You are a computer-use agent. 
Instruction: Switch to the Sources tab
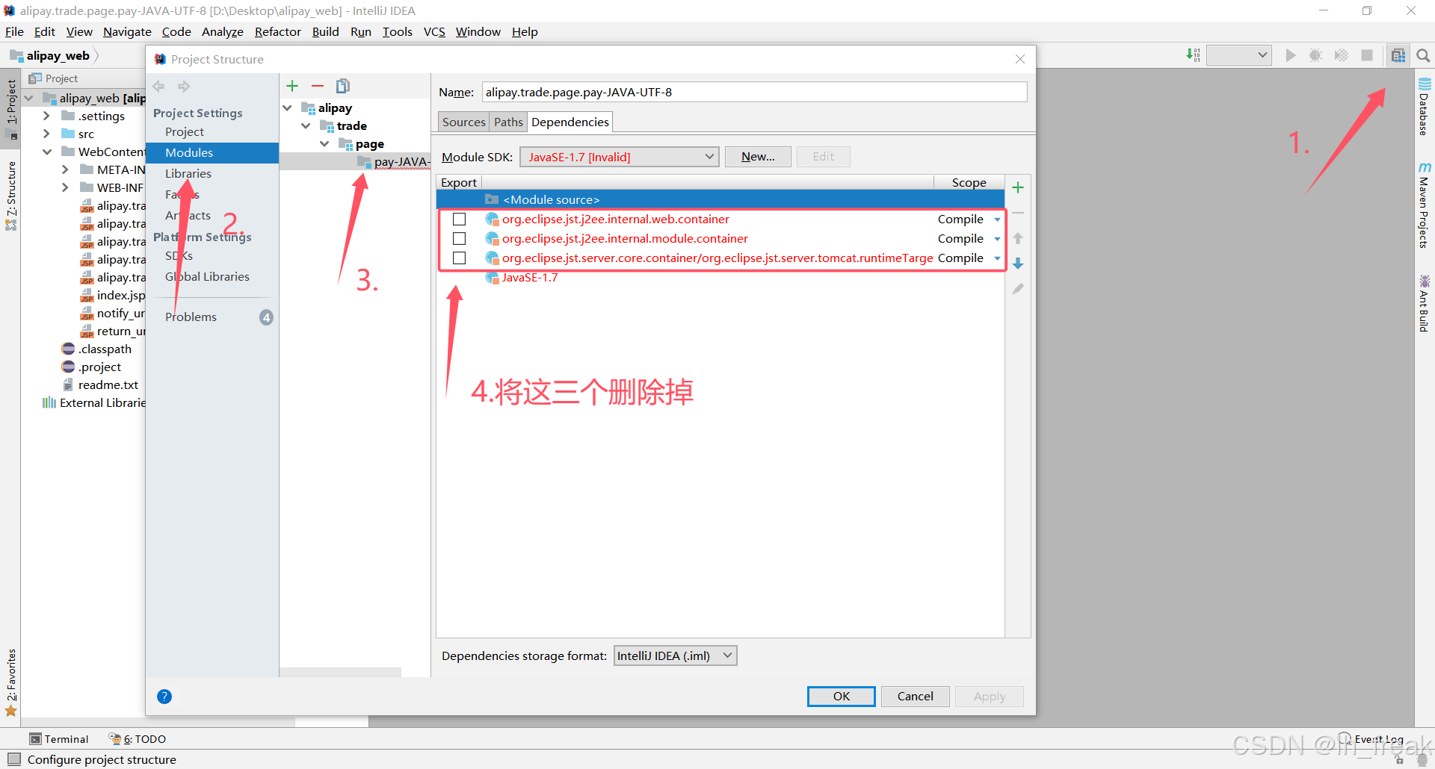pyautogui.click(x=463, y=122)
